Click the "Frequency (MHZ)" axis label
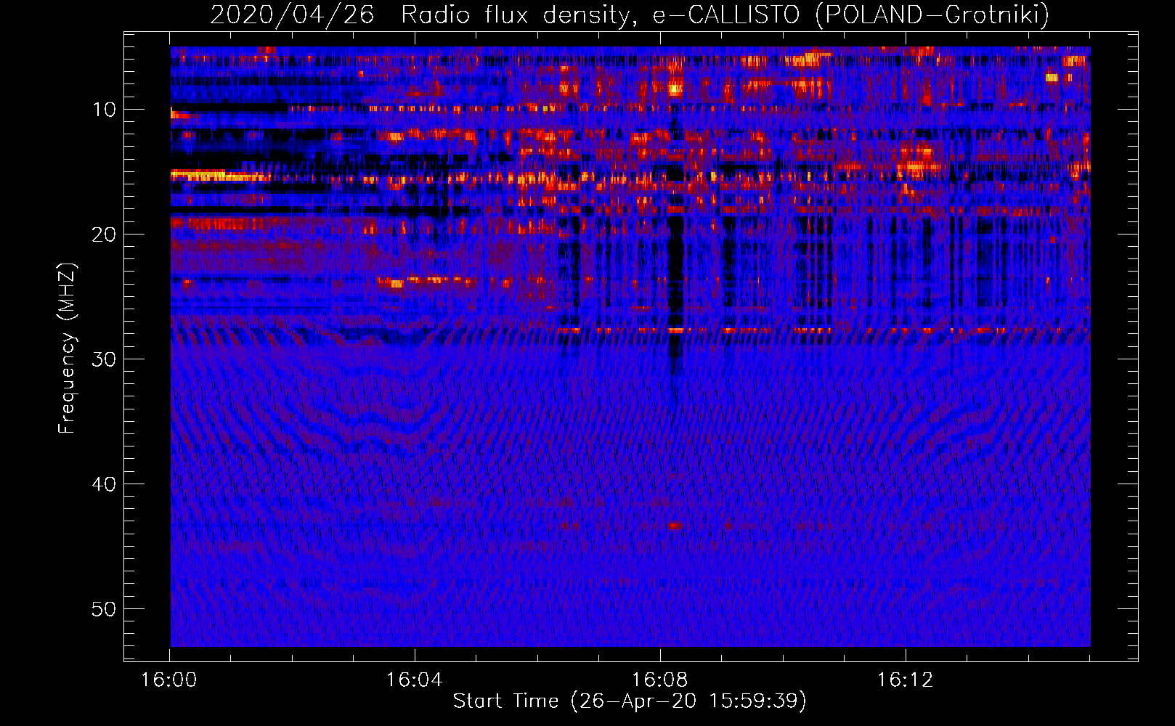Screen dimensions: 1175x726 (67, 348)
